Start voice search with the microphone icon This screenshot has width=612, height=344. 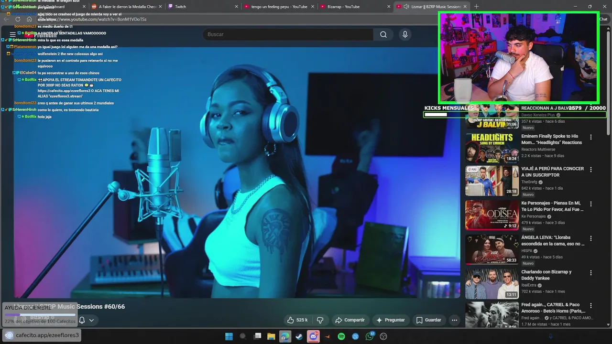[405, 34]
